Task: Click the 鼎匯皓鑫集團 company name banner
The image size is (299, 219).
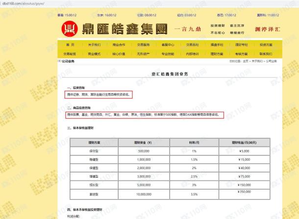Action: coord(125,29)
